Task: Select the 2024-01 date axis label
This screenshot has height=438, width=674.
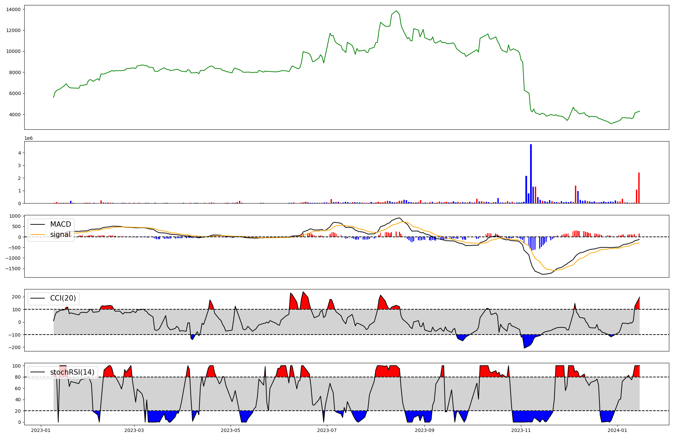Action: [617, 430]
